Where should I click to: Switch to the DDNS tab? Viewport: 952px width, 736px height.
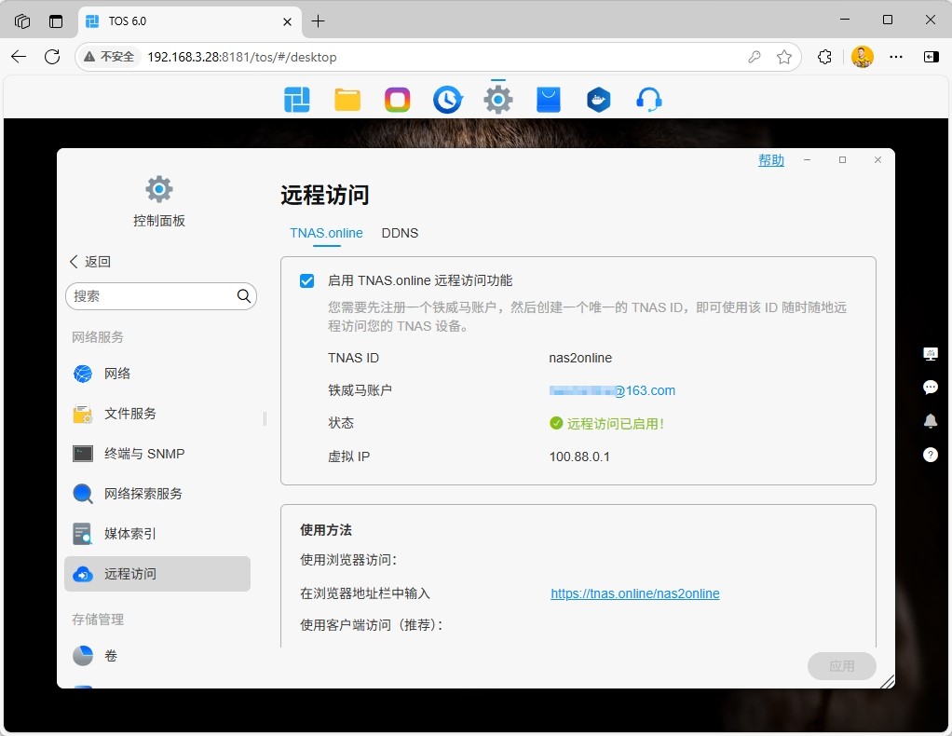400,233
